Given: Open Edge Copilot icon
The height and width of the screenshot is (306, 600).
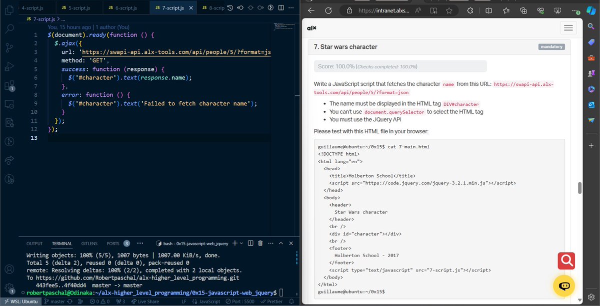Looking at the screenshot, I should click(x=591, y=10).
